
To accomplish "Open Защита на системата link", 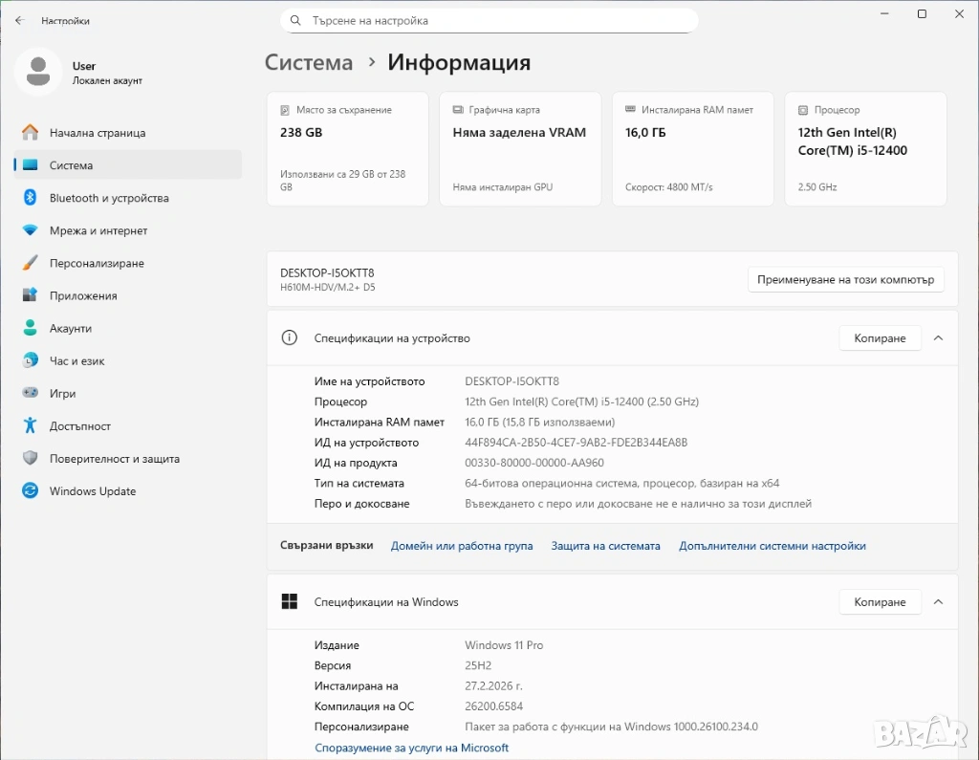I will point(605,546).
